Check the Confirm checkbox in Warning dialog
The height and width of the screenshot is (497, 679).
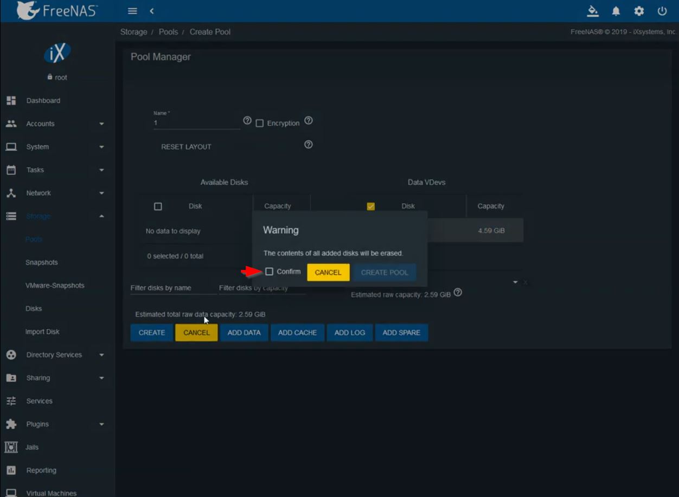270,272
